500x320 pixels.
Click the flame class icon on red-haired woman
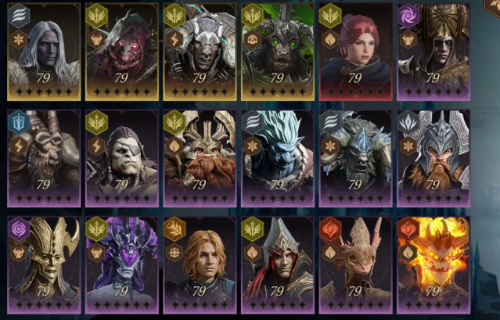(x=330, y=40)
